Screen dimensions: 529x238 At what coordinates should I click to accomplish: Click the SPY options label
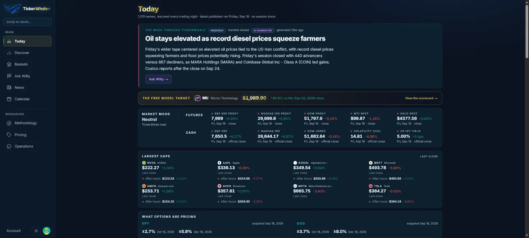click(x=146, y=223)
